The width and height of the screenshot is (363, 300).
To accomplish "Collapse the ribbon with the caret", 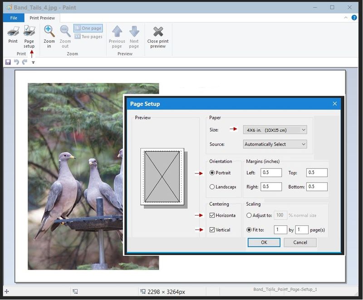I will tap(346, 18).
